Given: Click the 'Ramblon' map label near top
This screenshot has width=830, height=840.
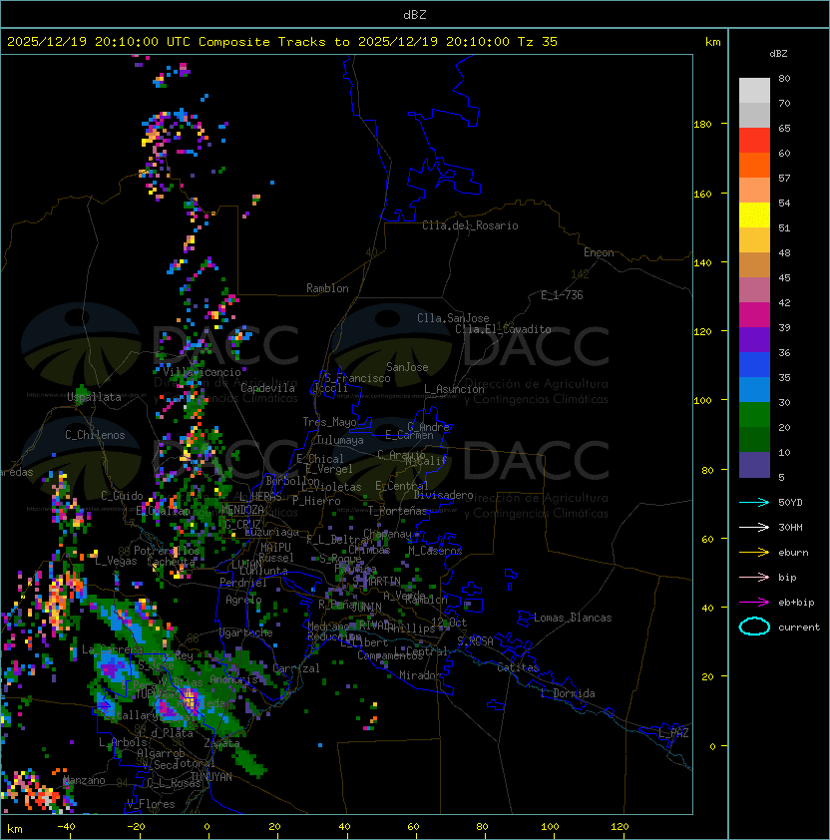Looking at the screenshot, I should 327,288.
